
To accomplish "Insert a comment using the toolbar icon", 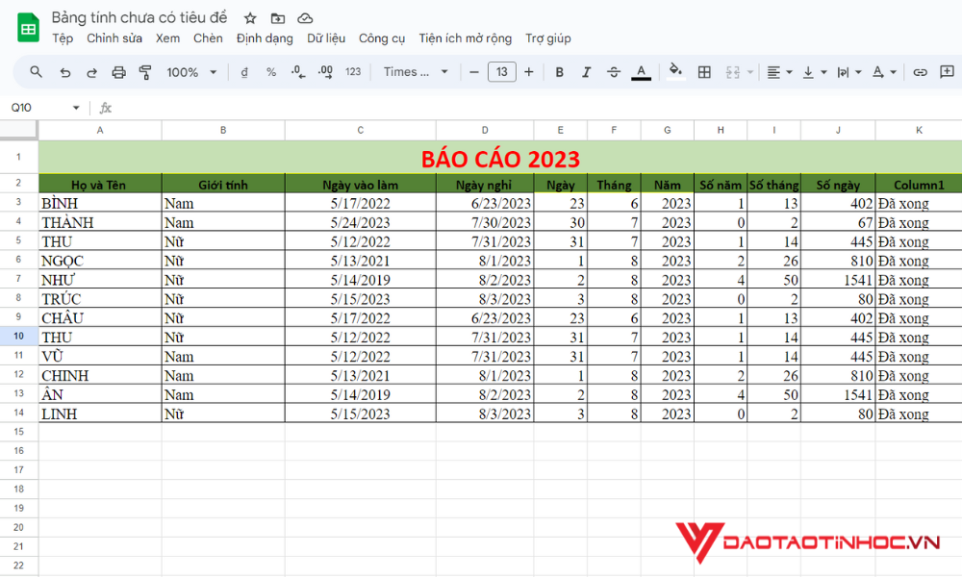I will pyautogui.click(x=947, y=71).
